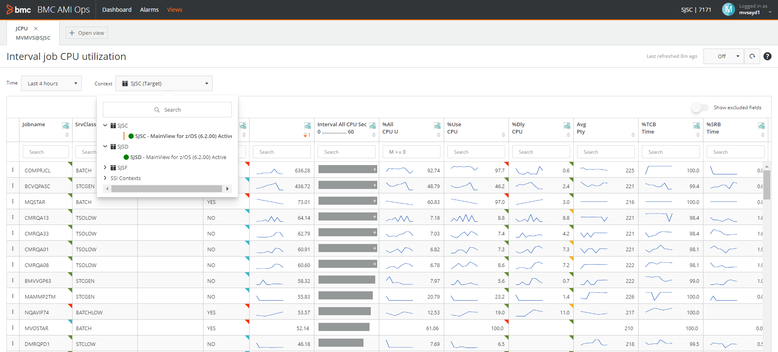Click the table vertical scrollbar thumb

pyautogui.click(x=767, y=184)
